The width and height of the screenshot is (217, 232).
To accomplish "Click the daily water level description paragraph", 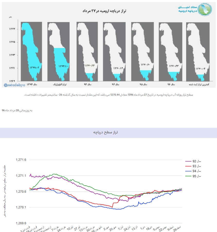I will (109, 95).
